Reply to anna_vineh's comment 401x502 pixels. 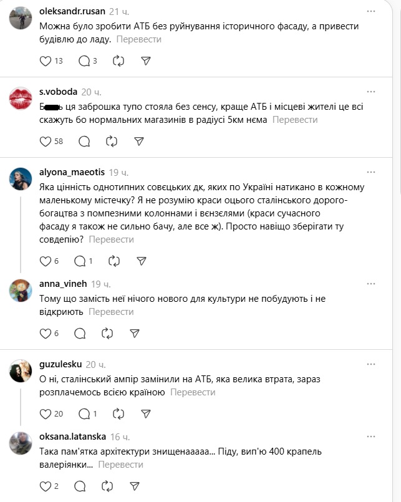79,334
